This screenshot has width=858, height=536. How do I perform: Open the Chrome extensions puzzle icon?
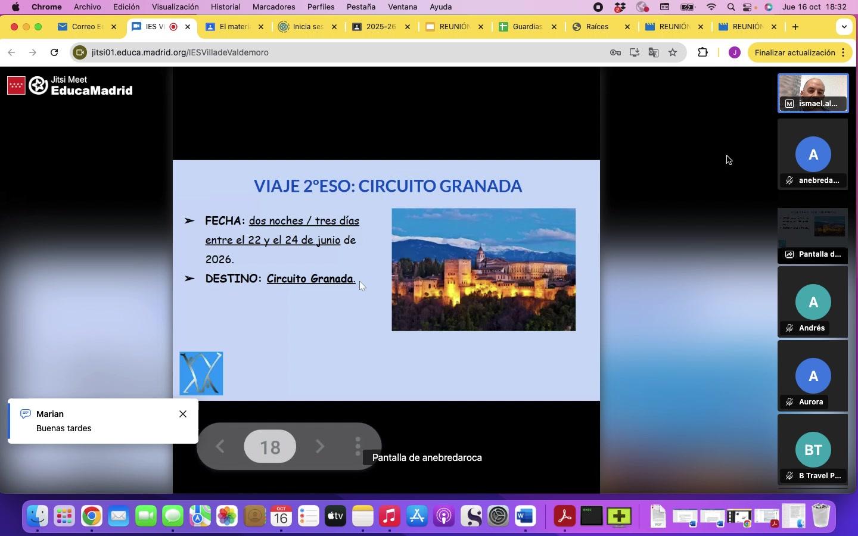tap(703, 52)
